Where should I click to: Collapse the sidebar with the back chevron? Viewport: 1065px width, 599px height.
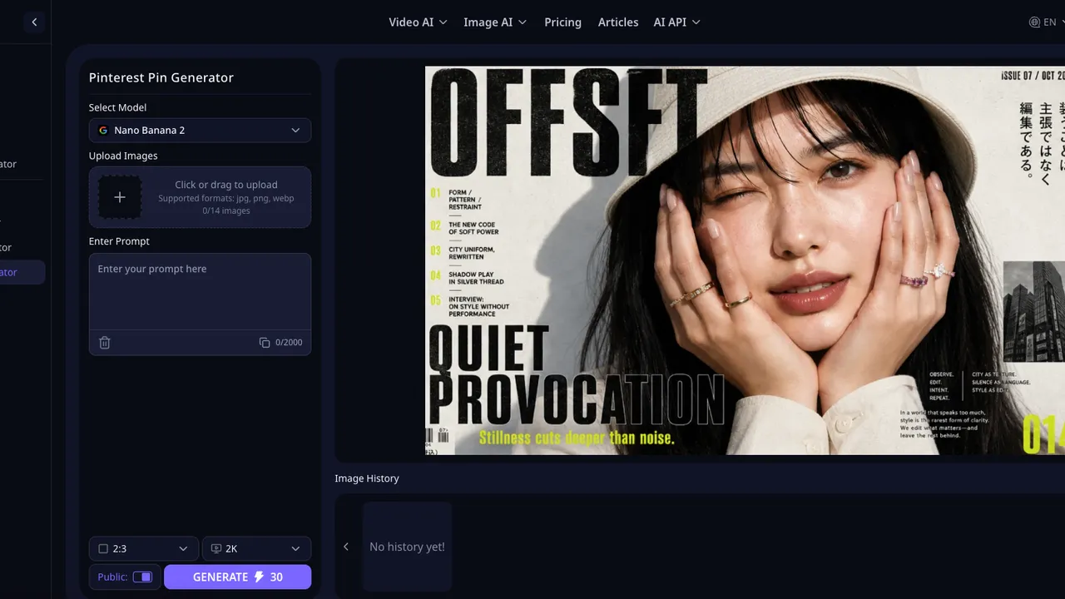pos(34,22)
